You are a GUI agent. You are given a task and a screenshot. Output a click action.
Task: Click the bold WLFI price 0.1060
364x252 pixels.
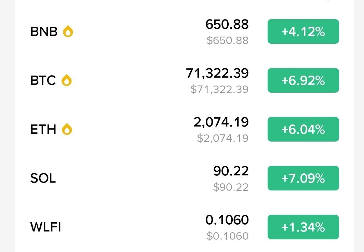tap(227, 220)
